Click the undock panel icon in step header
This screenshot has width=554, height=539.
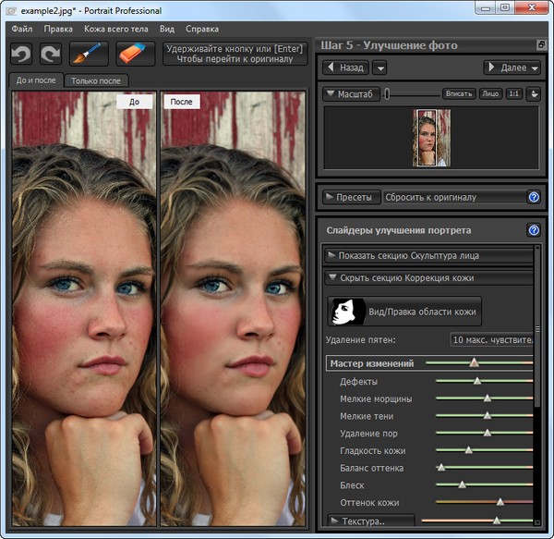pyautogui.click(x=540, y=45)
